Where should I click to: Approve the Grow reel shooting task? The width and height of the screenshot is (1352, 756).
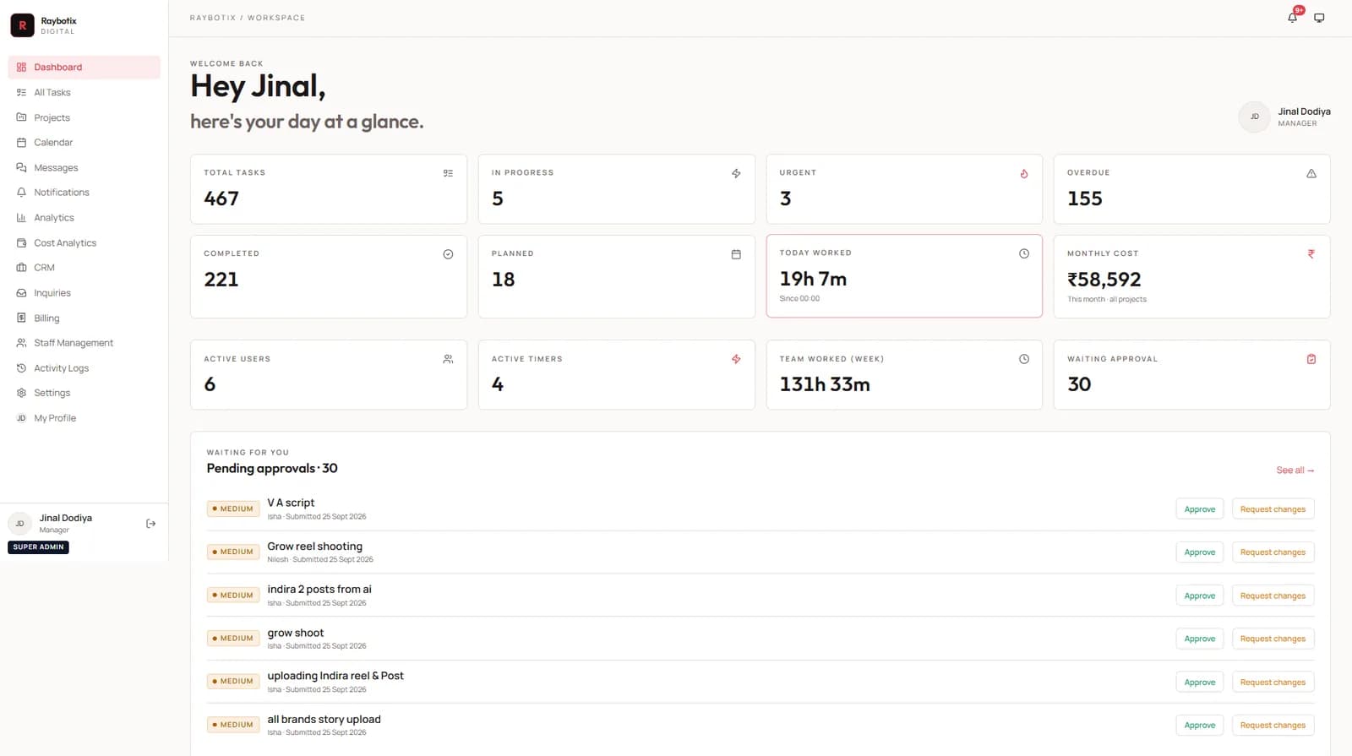[1199, 552]
